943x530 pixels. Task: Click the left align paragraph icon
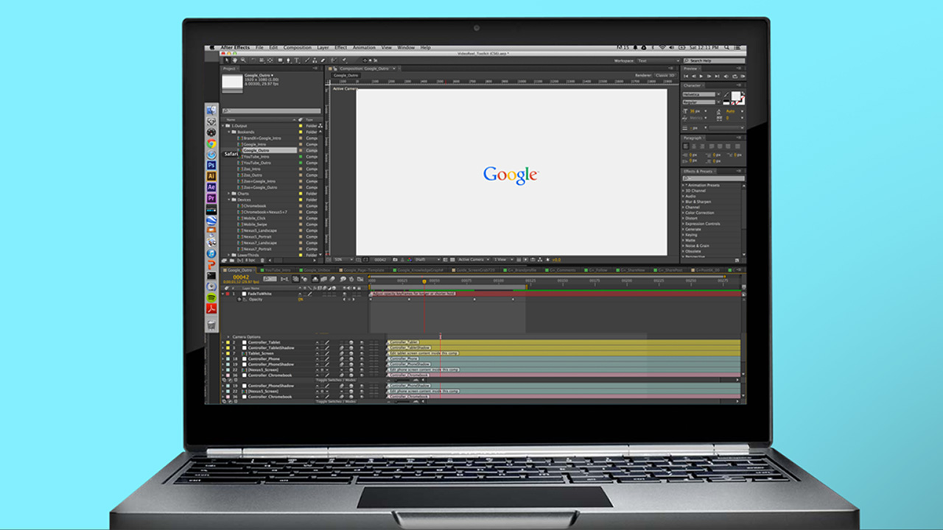686,146
